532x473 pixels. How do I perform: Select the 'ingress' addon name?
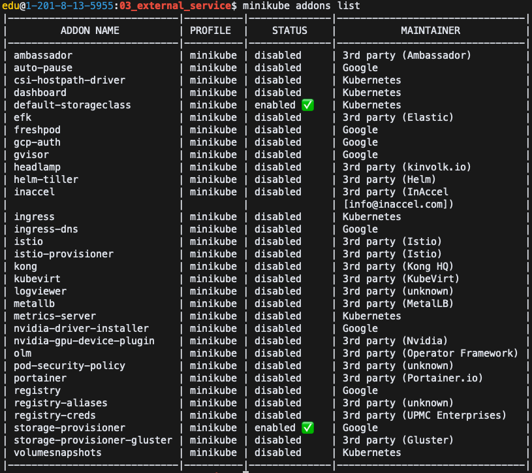(x=34, y=217)
